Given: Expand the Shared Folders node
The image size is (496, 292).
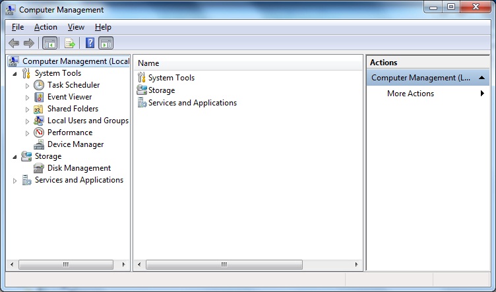Looking at the screenshot, I should [27, 109].
